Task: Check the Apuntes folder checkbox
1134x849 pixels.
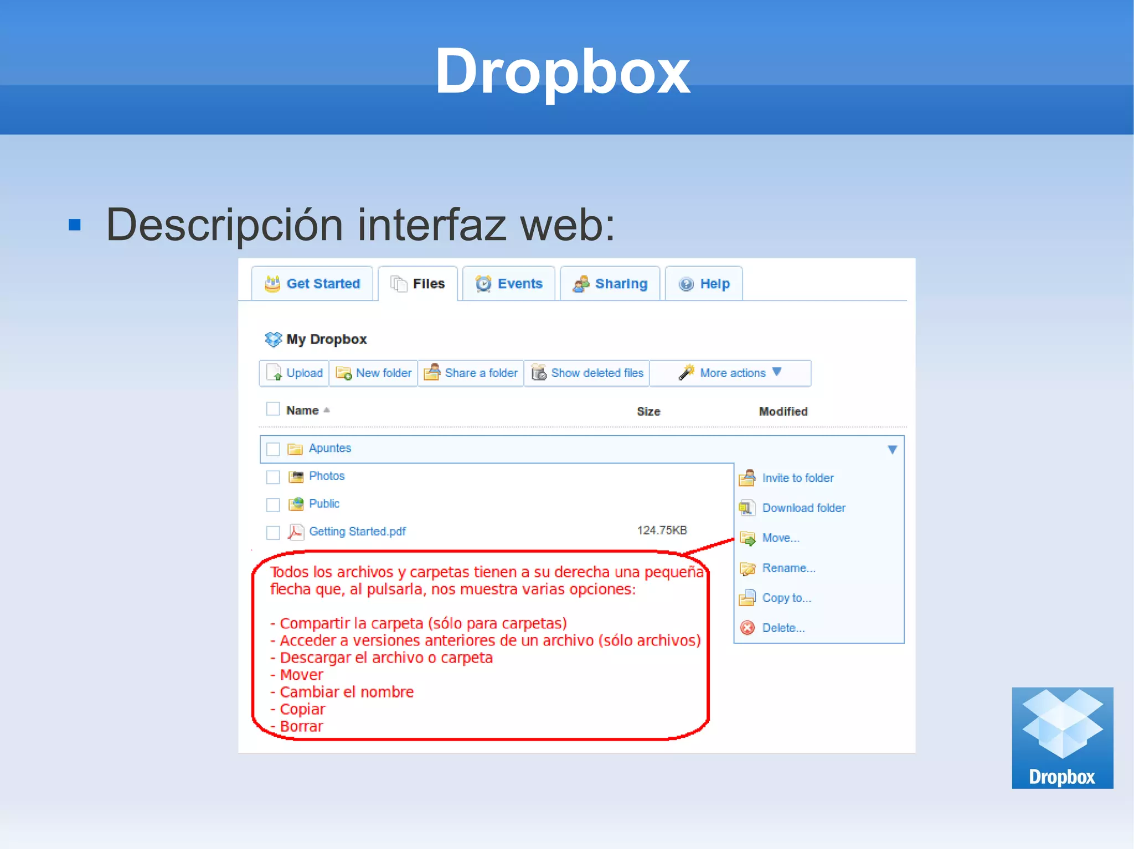Action: [x=273, y=449]
